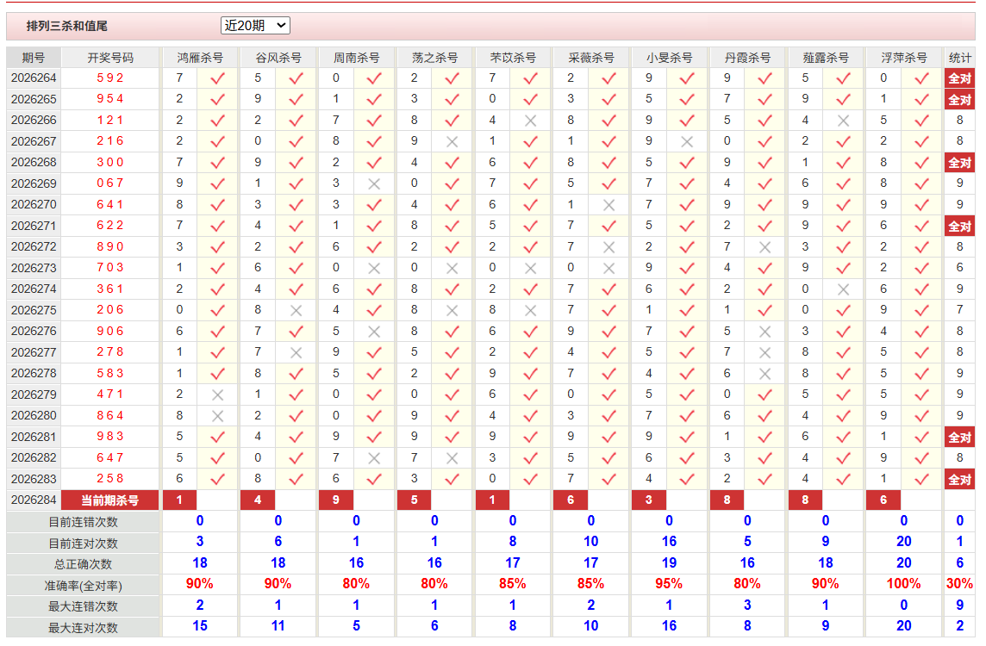This screenshot has height=646, width=986.
Task: Click the 小旻杀号 column header
Action: (669, 58)
